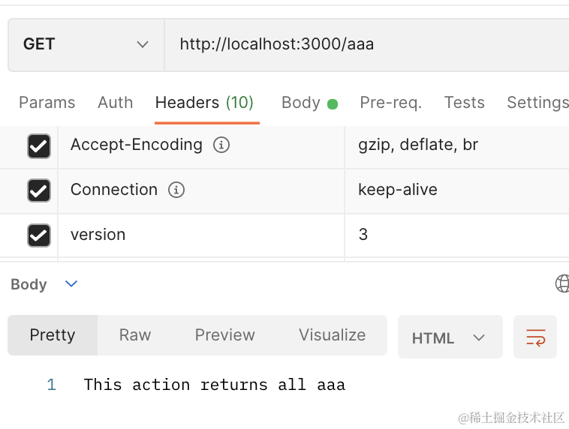This screenshot has height=429, width=569.
Task: Select the Visualize response view
Action: tap(332, 335)
